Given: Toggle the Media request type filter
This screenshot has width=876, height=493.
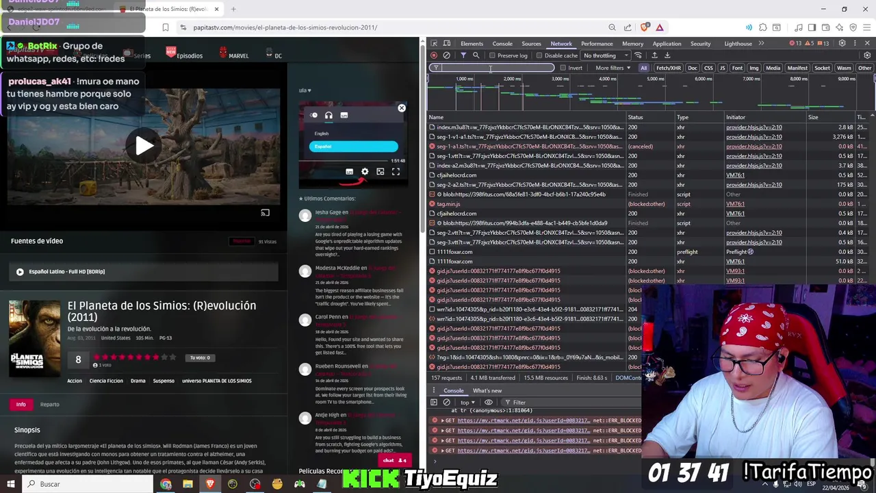Looking at the screenshot, I should 773,68.
